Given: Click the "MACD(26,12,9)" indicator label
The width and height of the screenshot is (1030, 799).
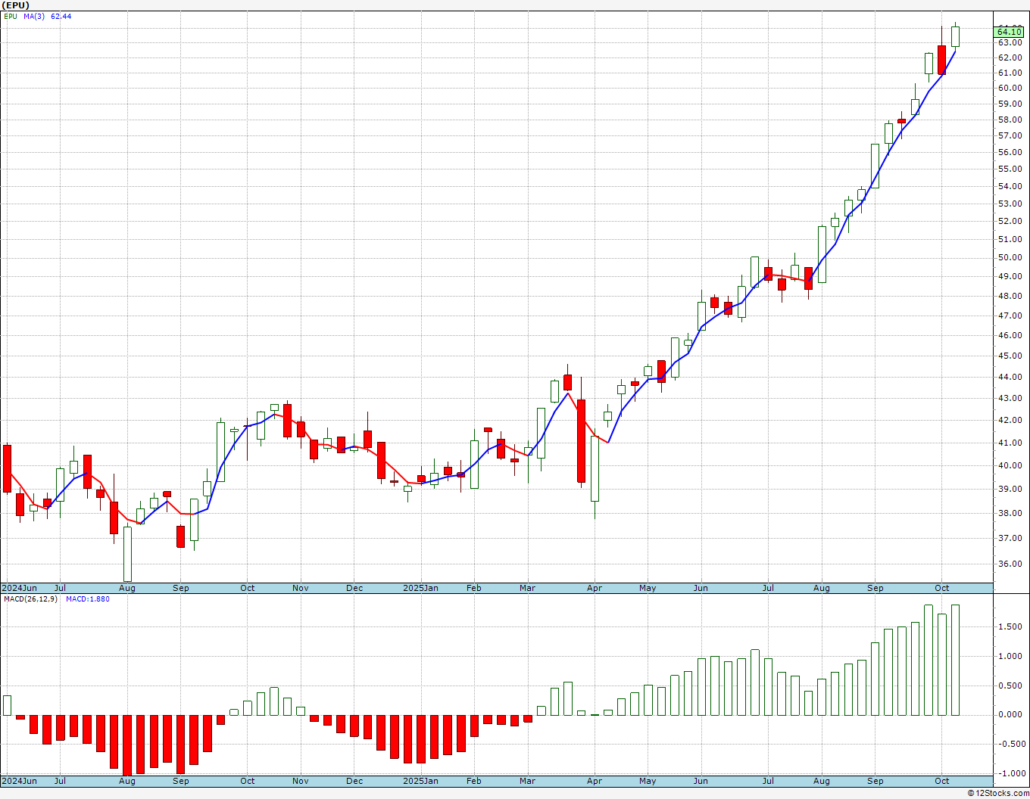Looking at the screenshot, I should click(x=30, y=599).
